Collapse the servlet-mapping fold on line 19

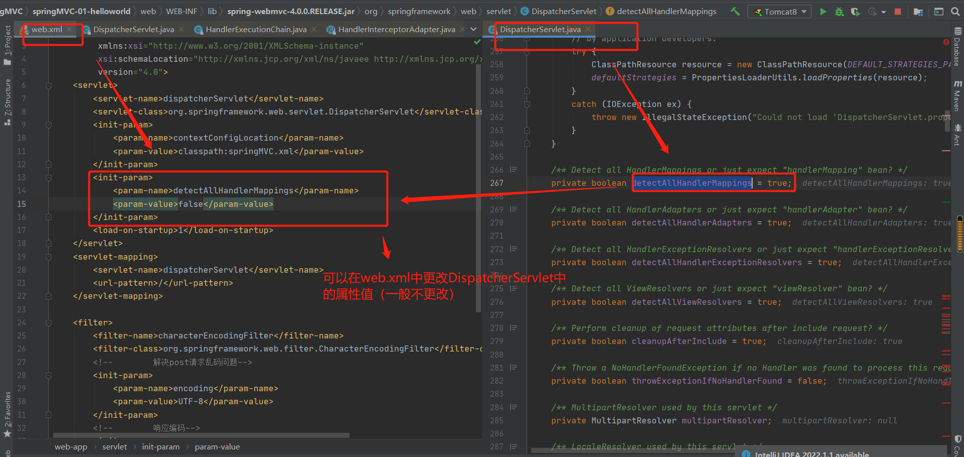[x=49, y=257]
